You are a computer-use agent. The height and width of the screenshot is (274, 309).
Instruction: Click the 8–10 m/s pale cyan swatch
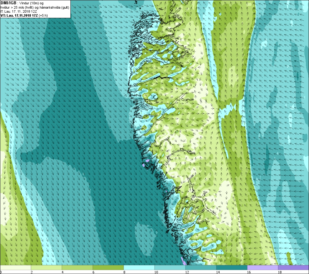[x=139, y=268]
